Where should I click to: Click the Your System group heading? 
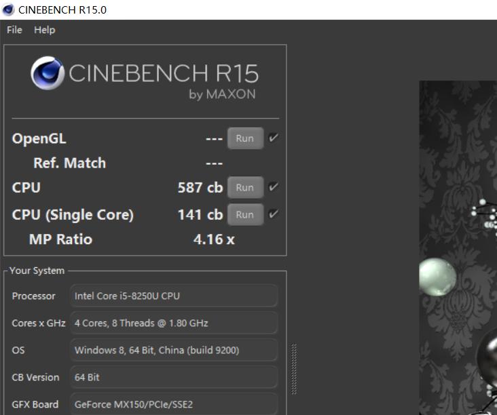tap(37, 271)
